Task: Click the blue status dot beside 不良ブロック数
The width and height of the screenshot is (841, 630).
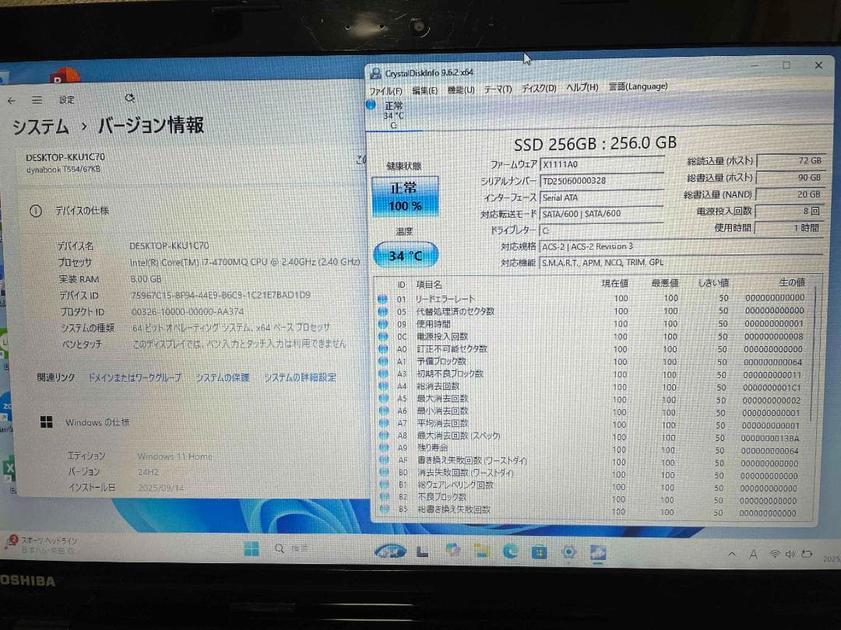Action: coord(382,496)
